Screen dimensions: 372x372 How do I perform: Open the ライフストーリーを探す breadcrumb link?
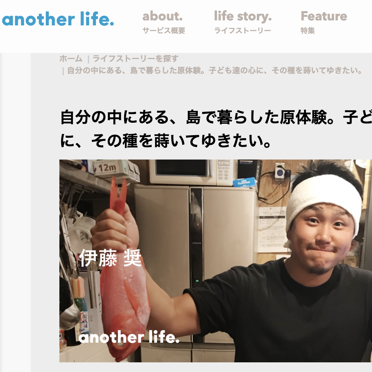pos(136,58)
